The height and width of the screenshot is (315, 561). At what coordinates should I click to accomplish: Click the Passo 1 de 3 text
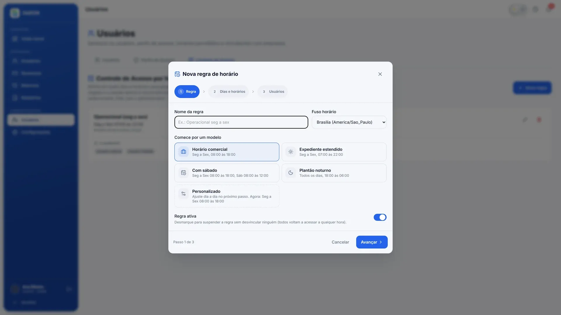click(183, 242)
